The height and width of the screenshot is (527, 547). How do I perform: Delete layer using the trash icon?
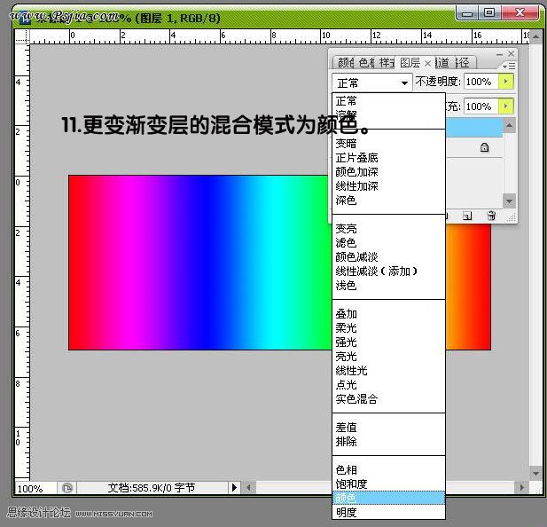click(x=491, y=216)
